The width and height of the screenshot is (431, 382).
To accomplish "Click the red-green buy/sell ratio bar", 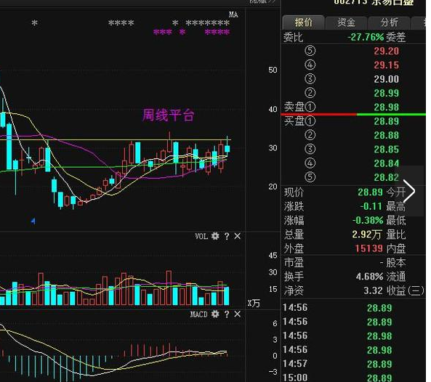I will click(x=353, y=114).
